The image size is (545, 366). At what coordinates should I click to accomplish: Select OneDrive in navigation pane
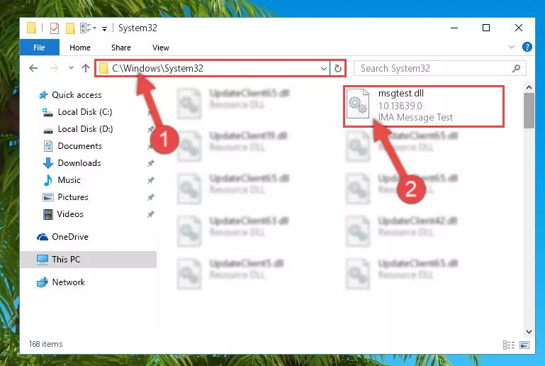(x=70, y=237)
